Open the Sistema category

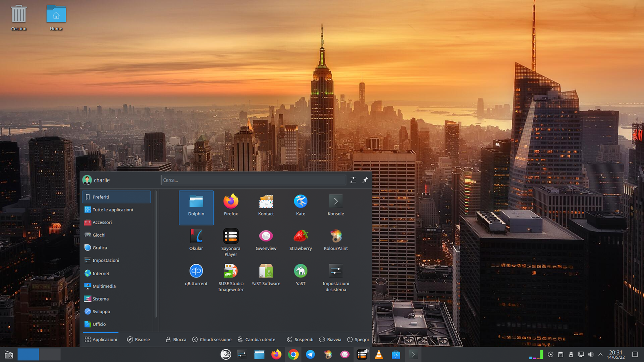point(116,299)
